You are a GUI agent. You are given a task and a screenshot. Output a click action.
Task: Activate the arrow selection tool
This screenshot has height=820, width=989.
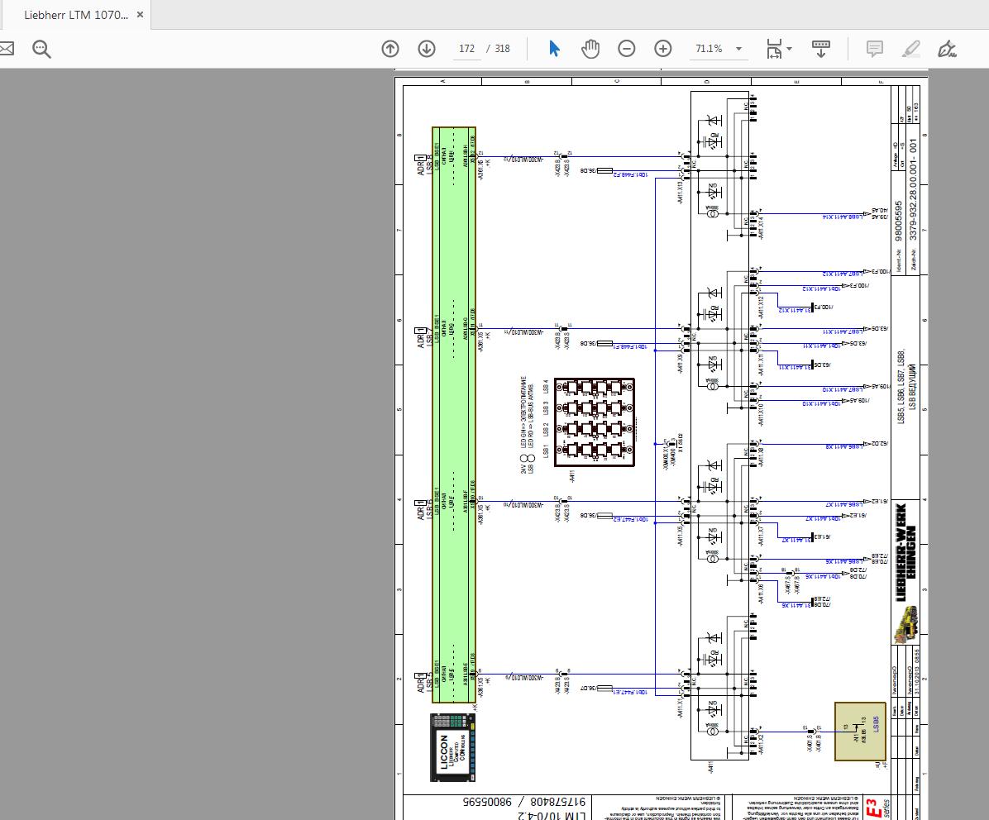tap(554, 49)
